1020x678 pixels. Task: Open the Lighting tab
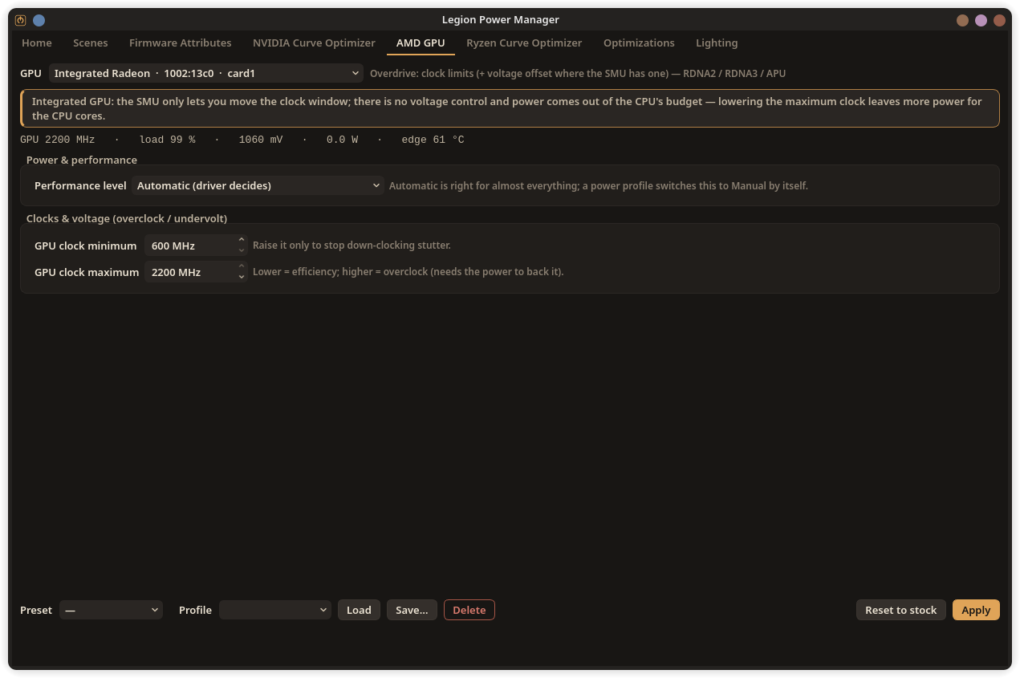coord(717,43)
